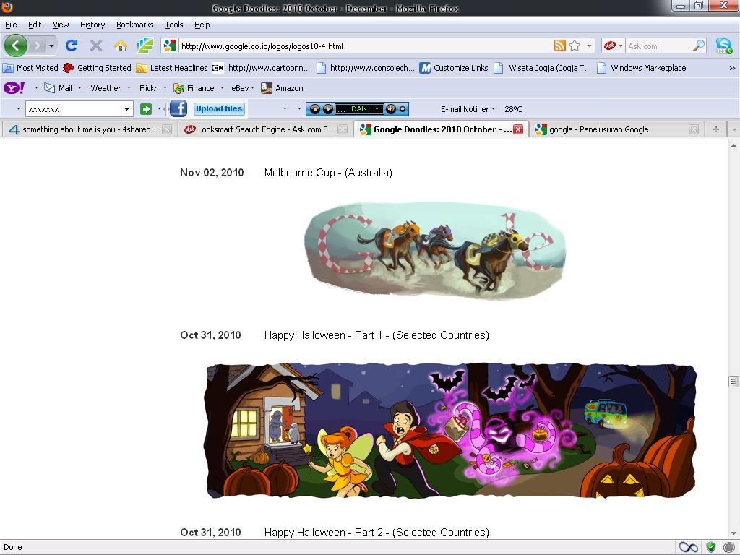Go to the Home page icon
Viewport: 740px width, 555px height.
click(121, 46)
